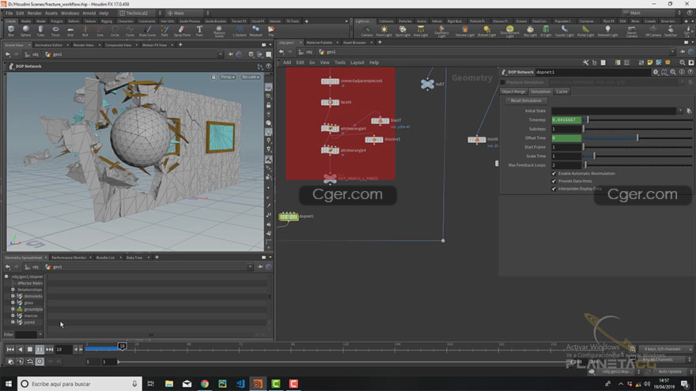The image size is (696, 391).
Task: Click the Max Feedback Loops field
Action: [566, 165]
